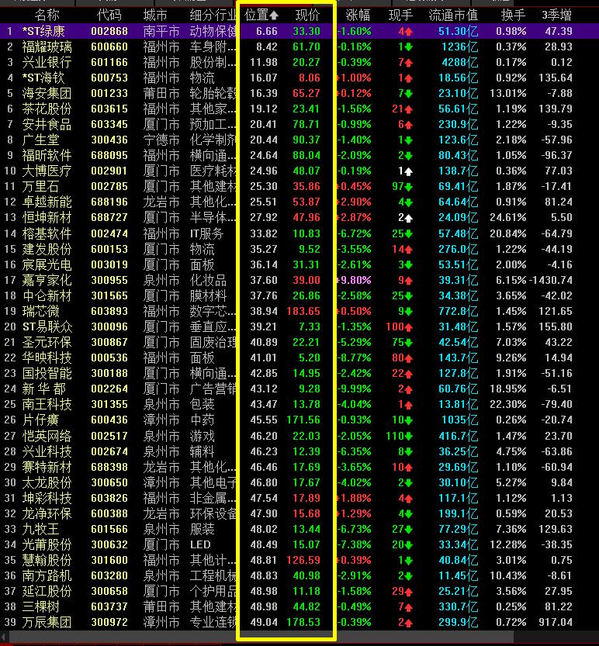The height and width of the screenshot is (646, 599).
Task: Select stock name 国投智能
Action: click(x=47, y=374)
